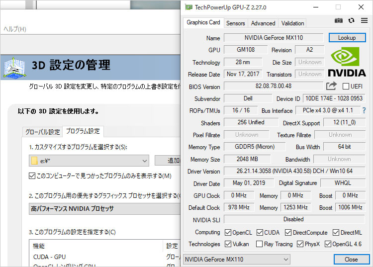The height and width of the screenshot is (267, 373).
Task: Switch to the Graphics Card tab
Action: tap(203, 22)
